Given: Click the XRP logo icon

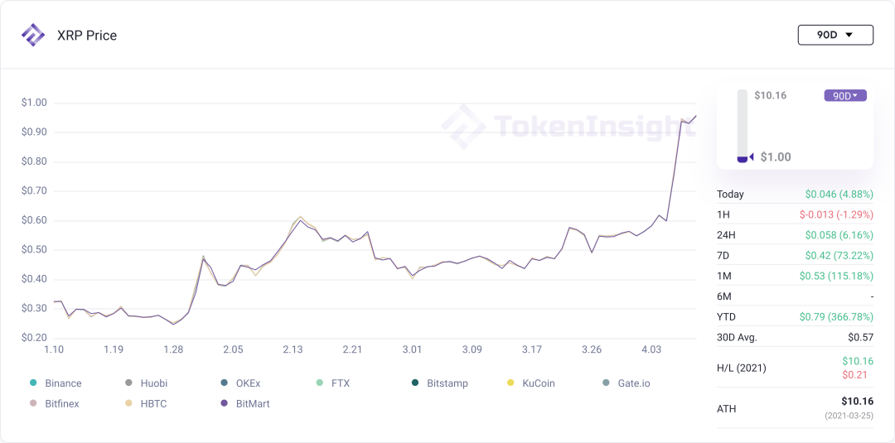Looking at the screenshot, I should (x=33, y=35).
